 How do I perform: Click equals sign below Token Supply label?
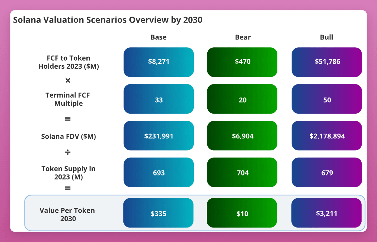(68, 188)
